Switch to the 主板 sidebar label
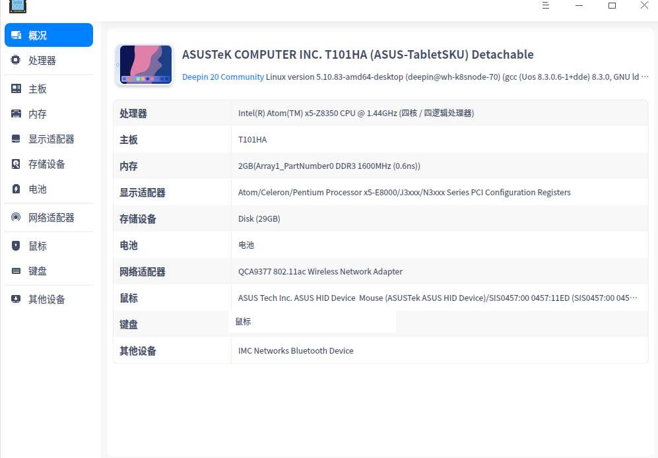658x458 pixels. (38, 89)
